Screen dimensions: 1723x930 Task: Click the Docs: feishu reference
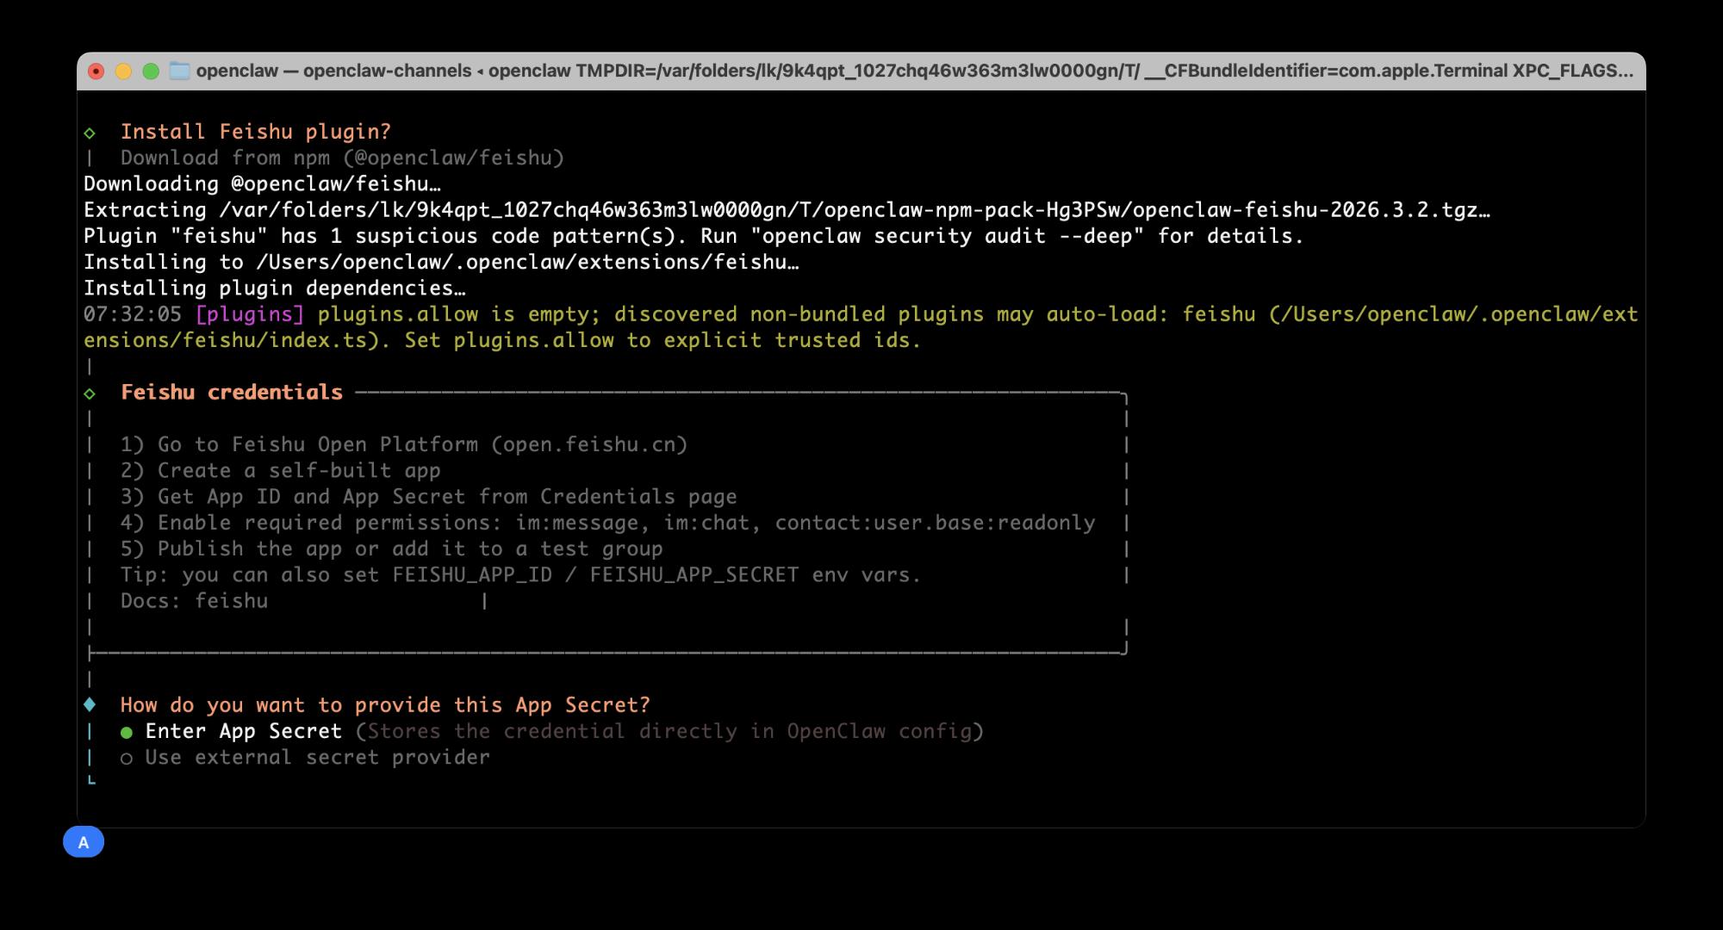click(194, 600)
